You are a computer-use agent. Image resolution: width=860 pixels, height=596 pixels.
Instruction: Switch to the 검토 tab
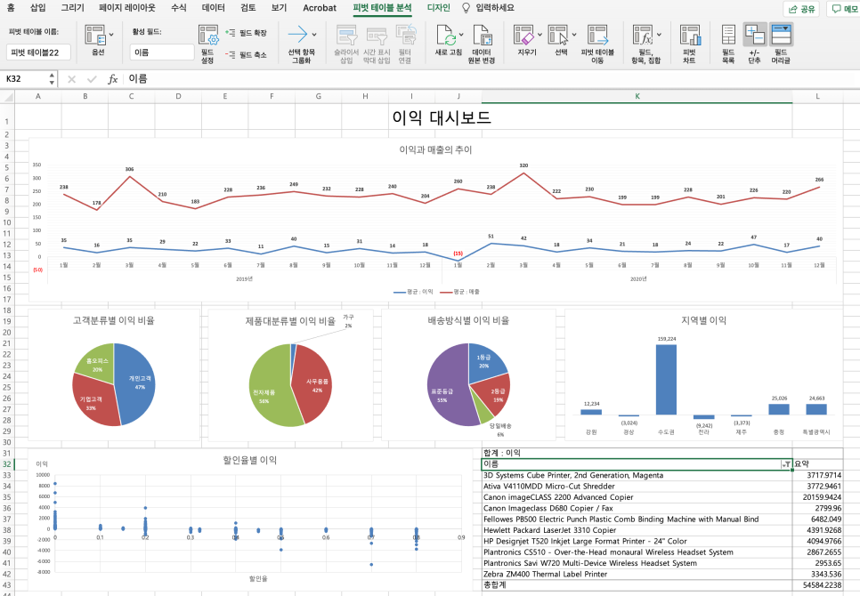[247, 8]
